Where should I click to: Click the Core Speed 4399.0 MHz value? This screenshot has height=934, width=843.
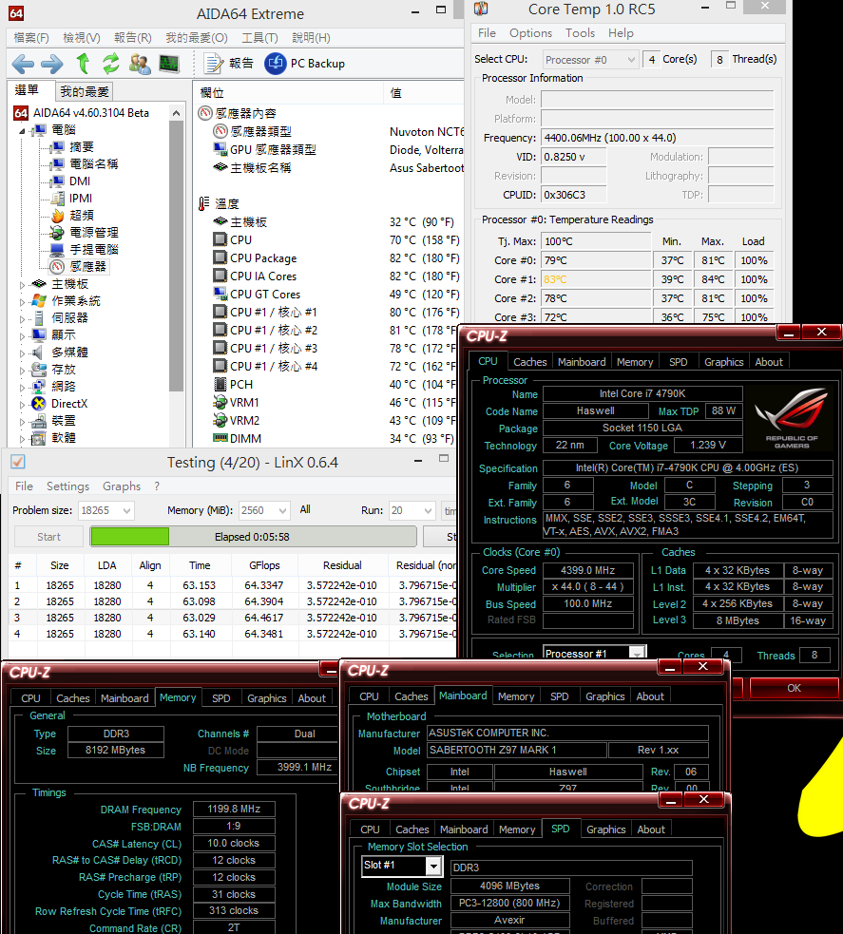point(587,570)
